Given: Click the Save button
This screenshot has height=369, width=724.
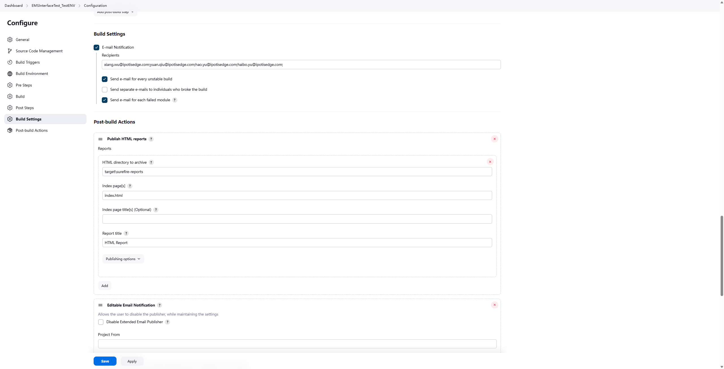Looking at the screenshot, I should [x=105, y=361].
